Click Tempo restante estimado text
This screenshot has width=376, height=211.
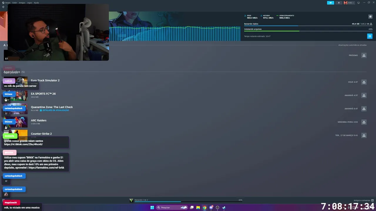coord(257,36)
